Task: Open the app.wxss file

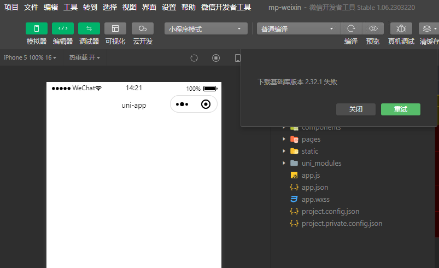Action: [315, 200]
